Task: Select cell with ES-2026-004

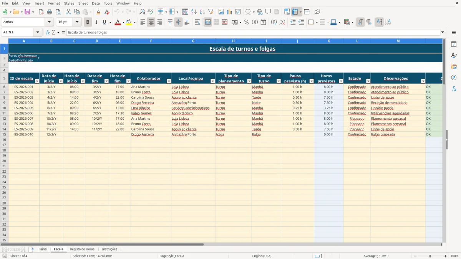Action: tap(24, 103)
